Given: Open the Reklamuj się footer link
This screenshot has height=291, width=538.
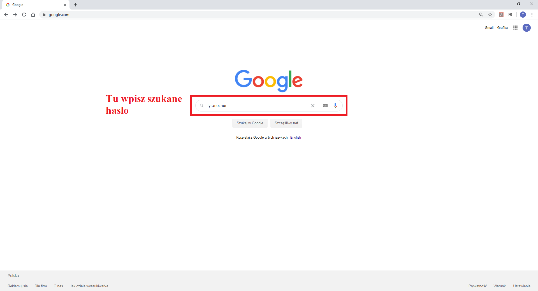Looking at the screenshot, I should pyautogui.click(x=18, y=286).
